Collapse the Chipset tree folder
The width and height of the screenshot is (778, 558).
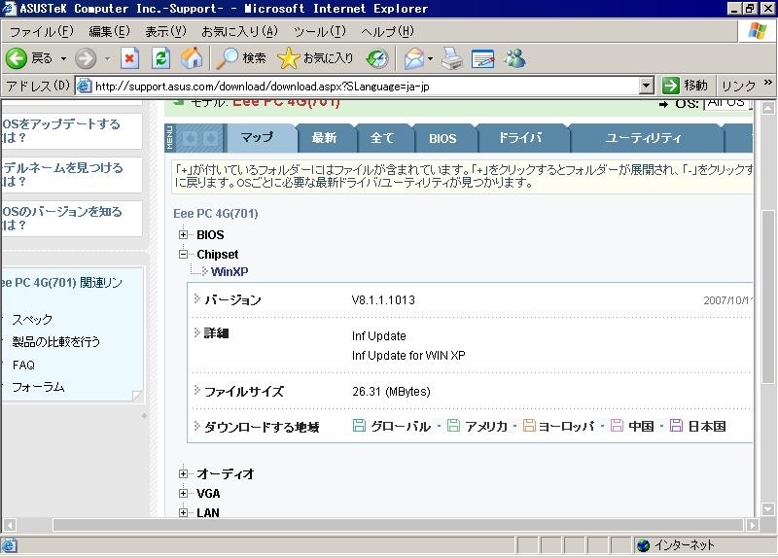tap(183, 254)
